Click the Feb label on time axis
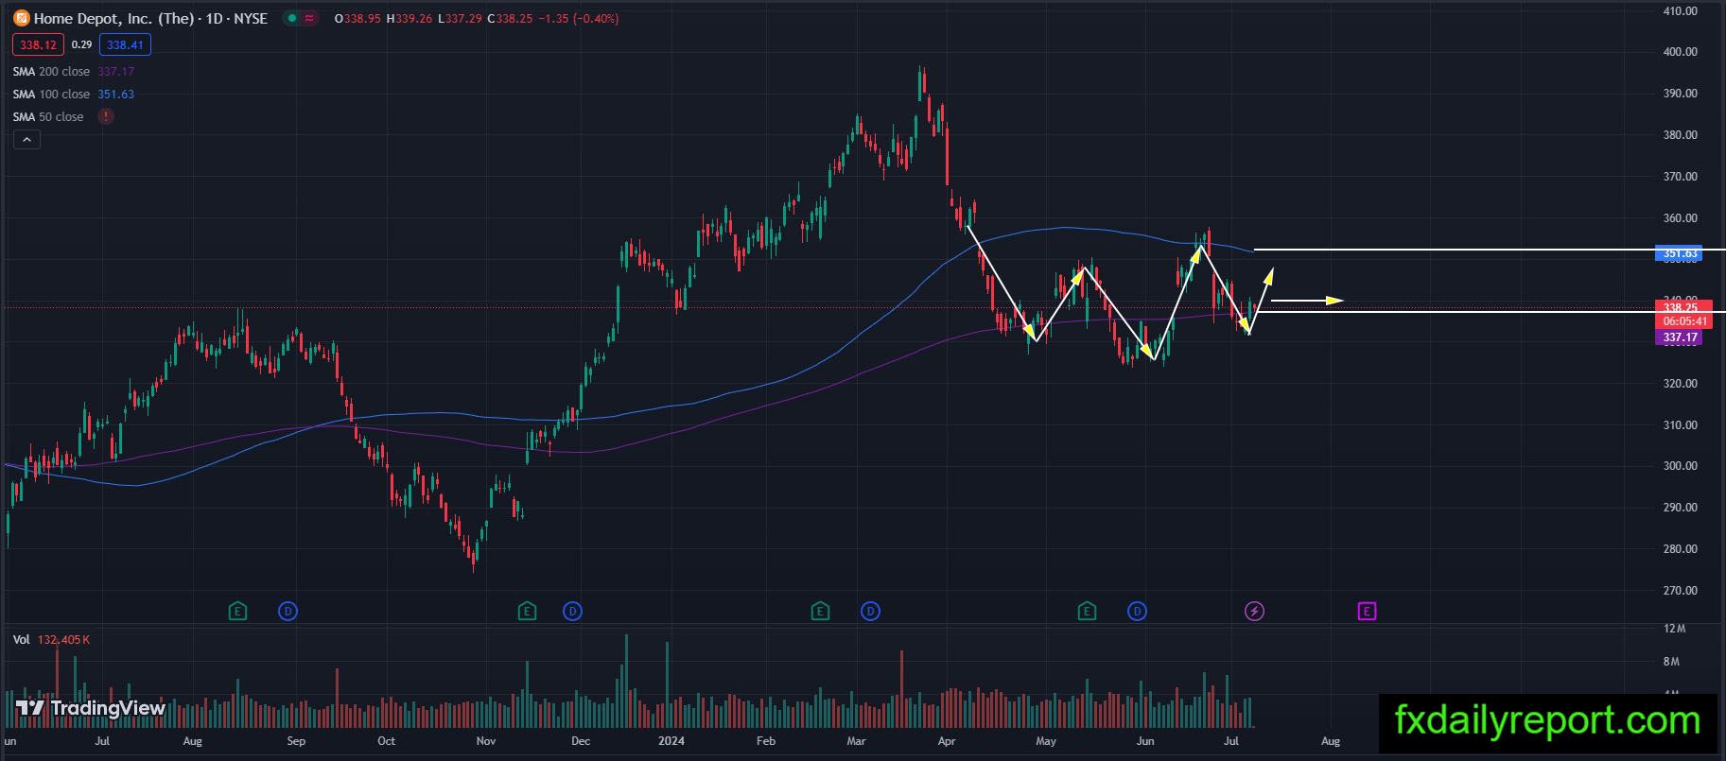This screenshot has height=761, width=1726. click(766, 741)
